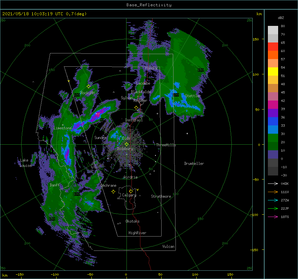Click the 04DK legend label
298x279 pixels.
285,183
